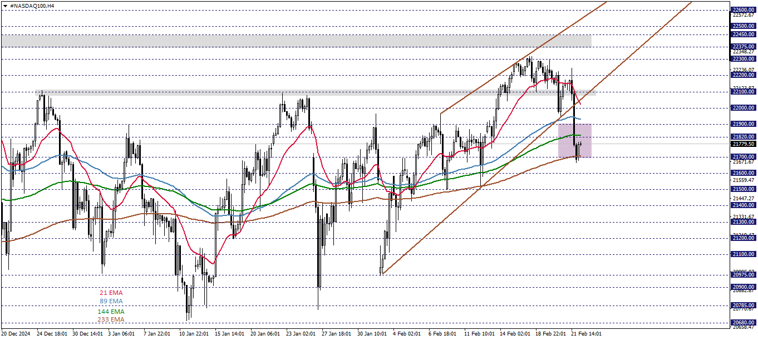Click the 22450.00 price level label

click(x=744, y=34)
